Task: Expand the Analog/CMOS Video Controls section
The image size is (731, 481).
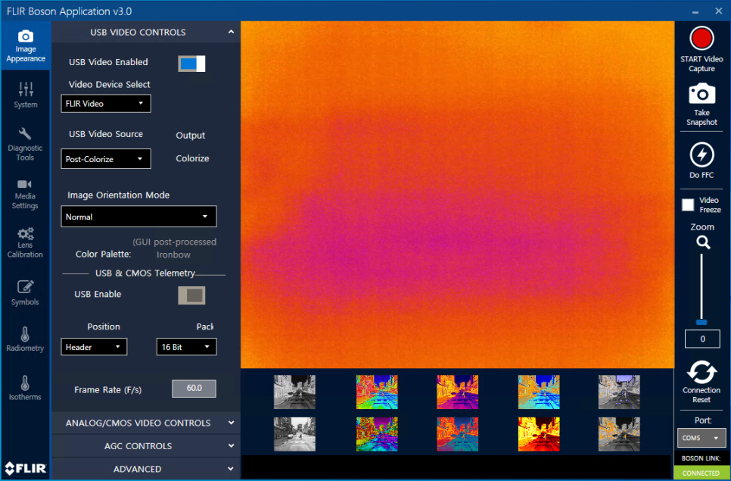Action: coord(145,423)
